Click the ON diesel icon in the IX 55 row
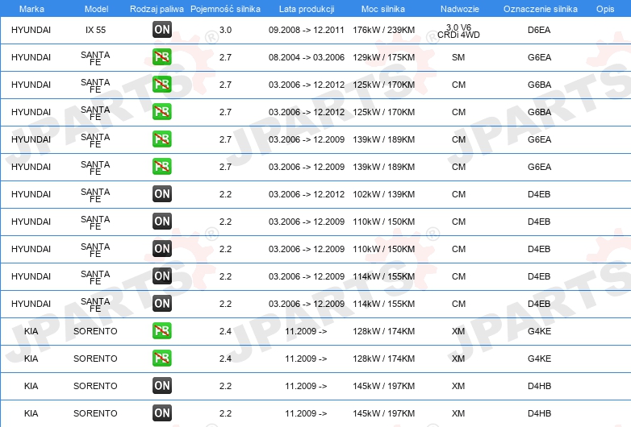This screenshot has width=631, height=427. tap(162, 29)
